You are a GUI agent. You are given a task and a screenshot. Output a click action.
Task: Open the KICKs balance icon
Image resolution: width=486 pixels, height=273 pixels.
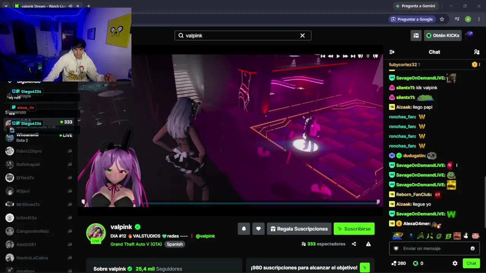415,263
